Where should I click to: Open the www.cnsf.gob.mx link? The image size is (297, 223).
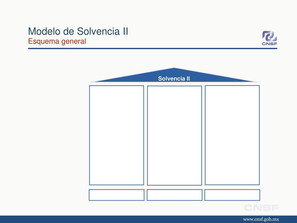[x=261, y=220]
